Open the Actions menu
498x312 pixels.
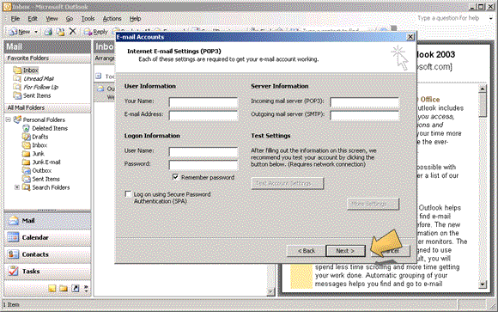[x=112, y=18]
